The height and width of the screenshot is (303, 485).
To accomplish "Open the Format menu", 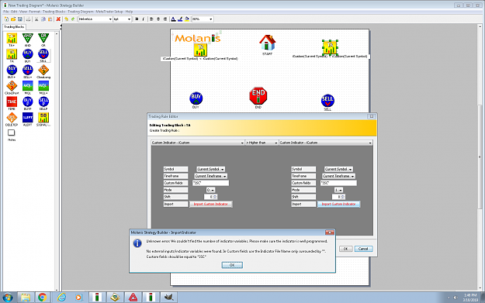I will [35, 12].
